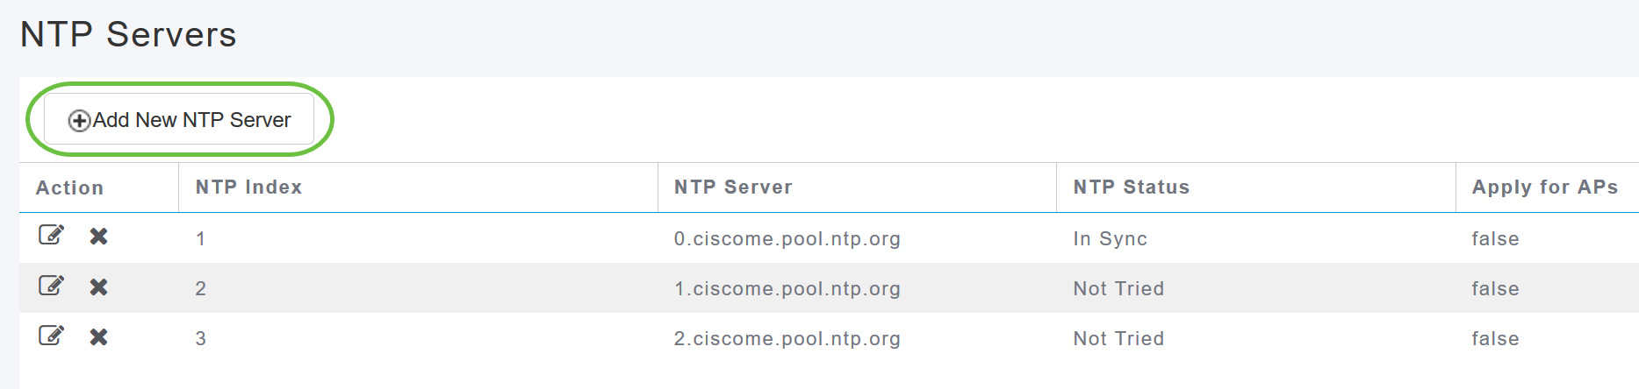Click the plus icon on Add NTP Server
Screen dimensions: 1639x389
tap(79, 121)
